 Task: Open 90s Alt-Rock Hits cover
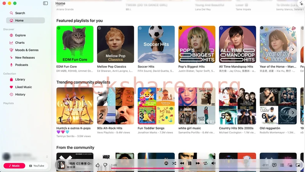116,106
